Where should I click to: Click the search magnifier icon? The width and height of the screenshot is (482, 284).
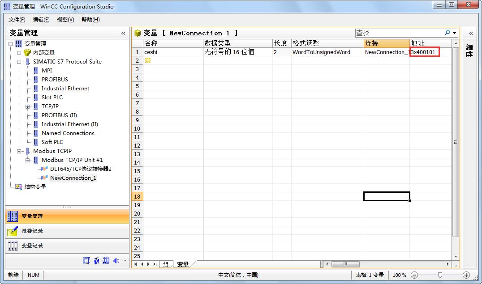(447, 33)
